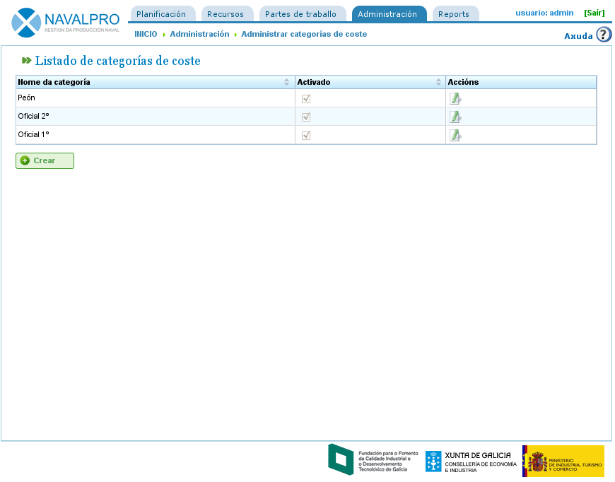Click the Ministerio de Industria logo
The height and width of the screenshot is (482, 615).
click(563, 461)
